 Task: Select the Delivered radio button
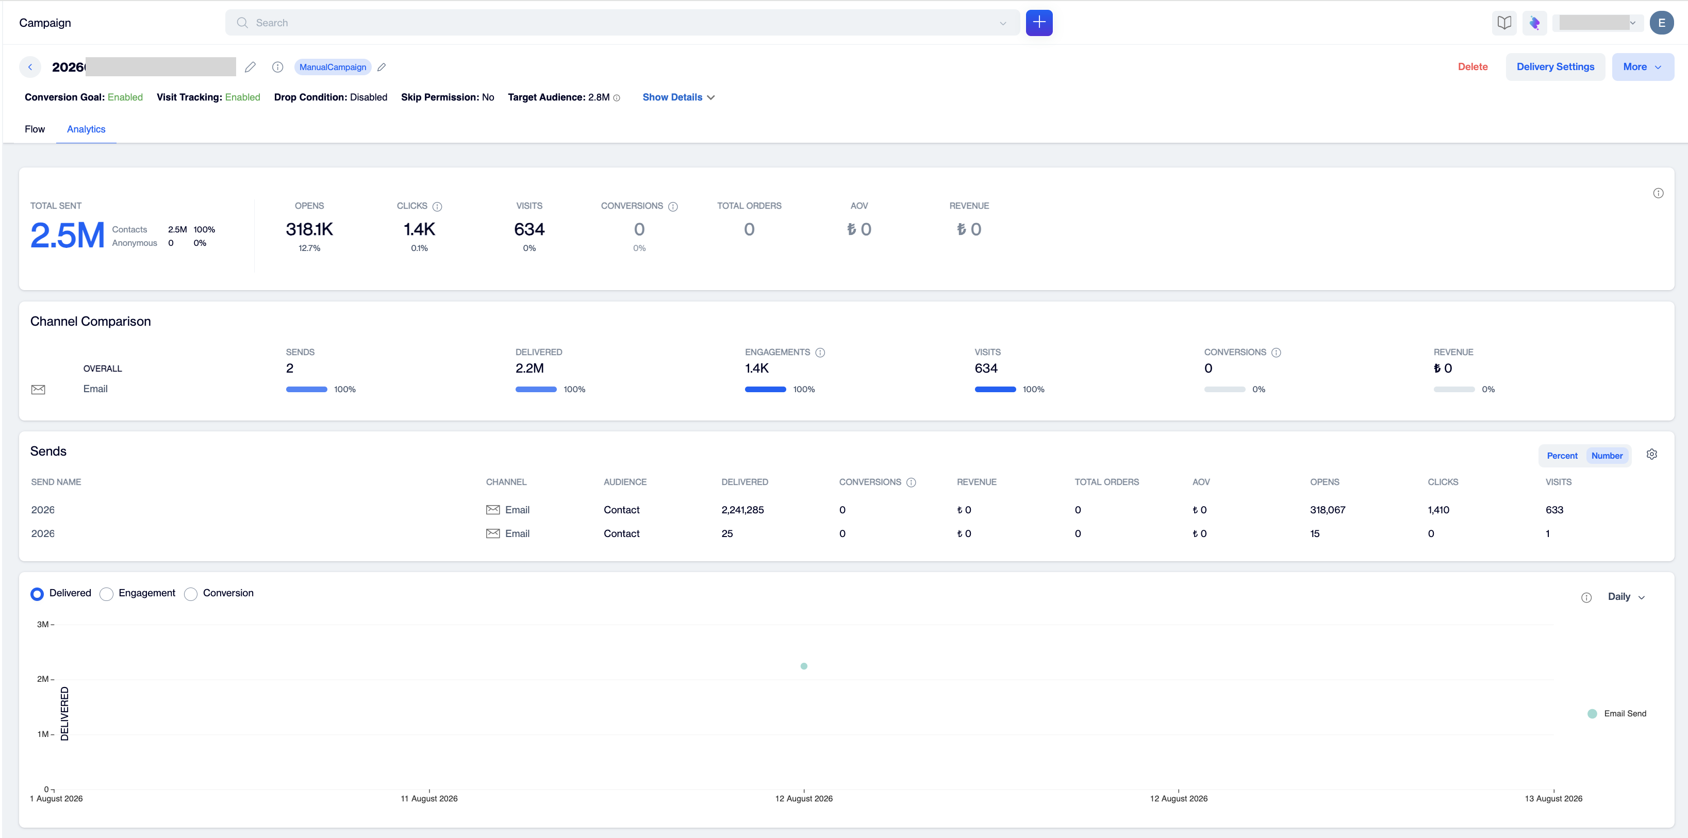(37, 594)
